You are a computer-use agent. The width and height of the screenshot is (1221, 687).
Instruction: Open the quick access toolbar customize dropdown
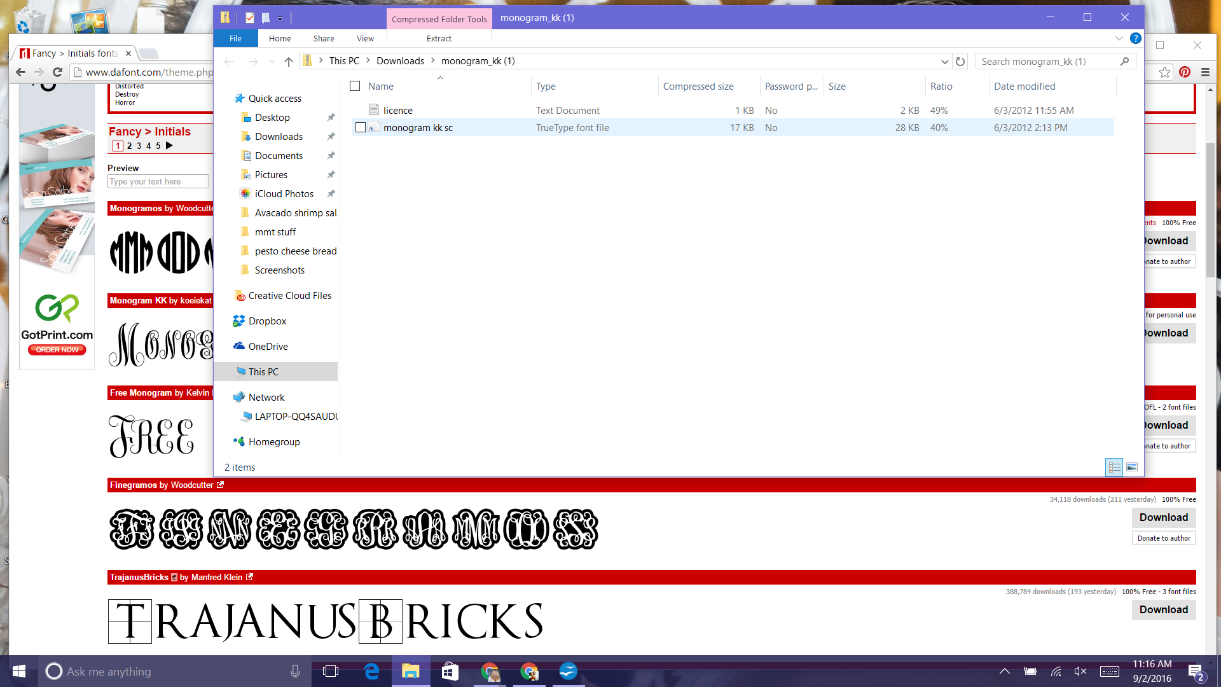pyautogui.click(x=280, y=18)
